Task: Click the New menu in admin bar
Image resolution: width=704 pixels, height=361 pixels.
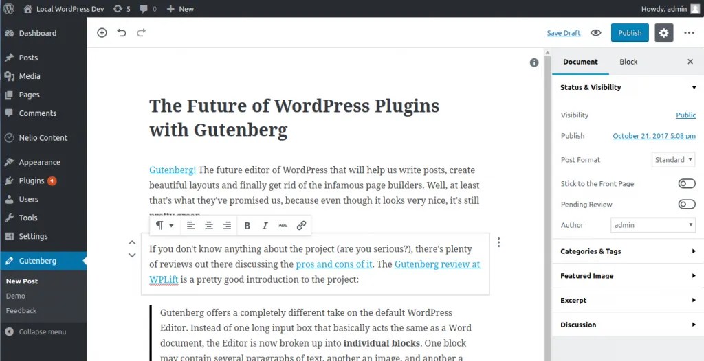Action: click(x=180, y=8)
